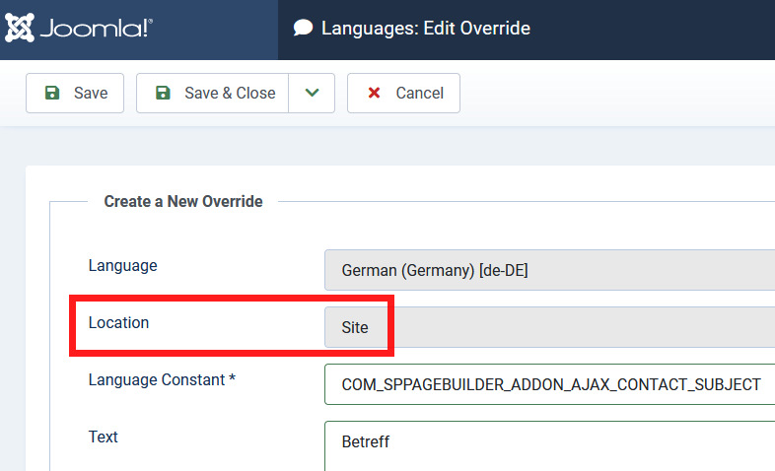
Task: Click the Joomla! wordmark text
Action: (x=95, y=30)
